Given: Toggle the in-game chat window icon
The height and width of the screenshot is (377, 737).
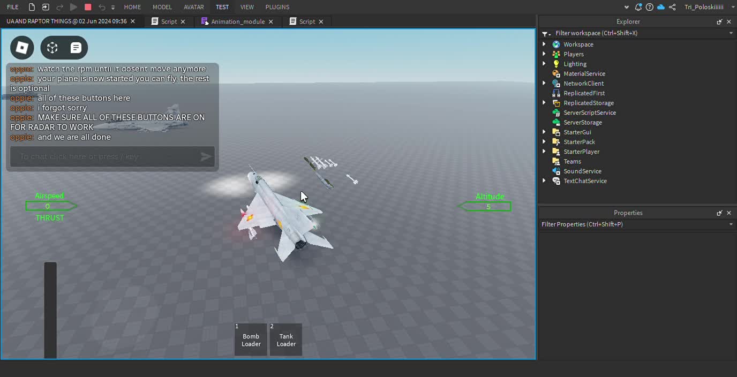Looking at the screenshot, I should [x=76, y=48].
